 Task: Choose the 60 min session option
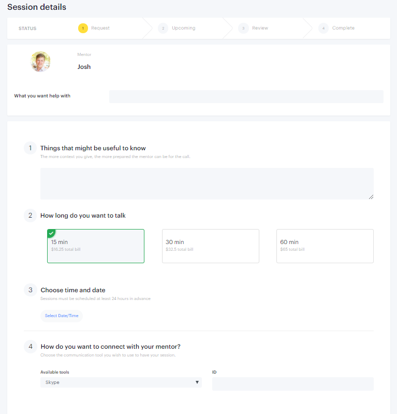pos(325,246)
